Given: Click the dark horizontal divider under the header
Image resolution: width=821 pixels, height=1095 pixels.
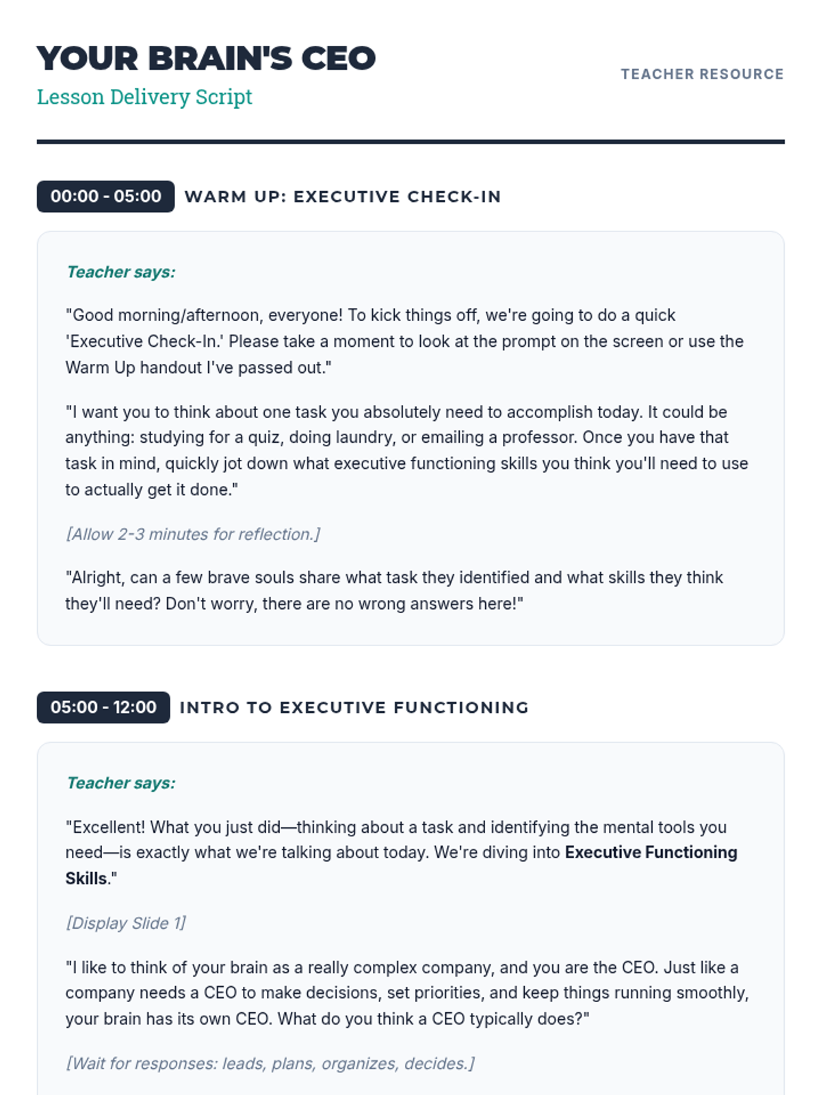Looking at the screenshot, I should coord(410,142).
